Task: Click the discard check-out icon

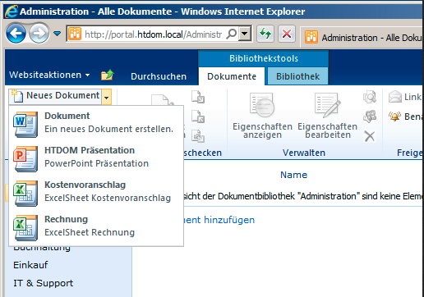Action: [x=198, y=136]
